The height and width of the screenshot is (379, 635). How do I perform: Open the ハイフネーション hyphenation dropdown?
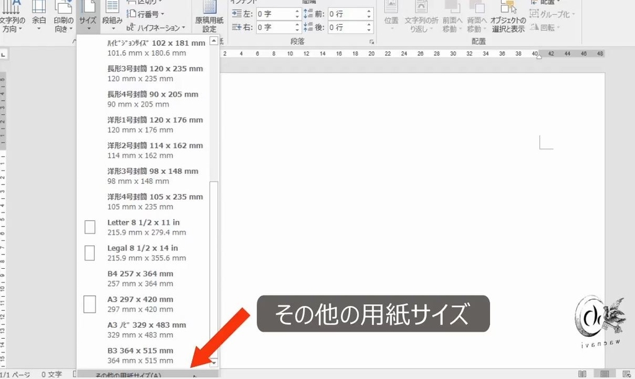(156, 27)
